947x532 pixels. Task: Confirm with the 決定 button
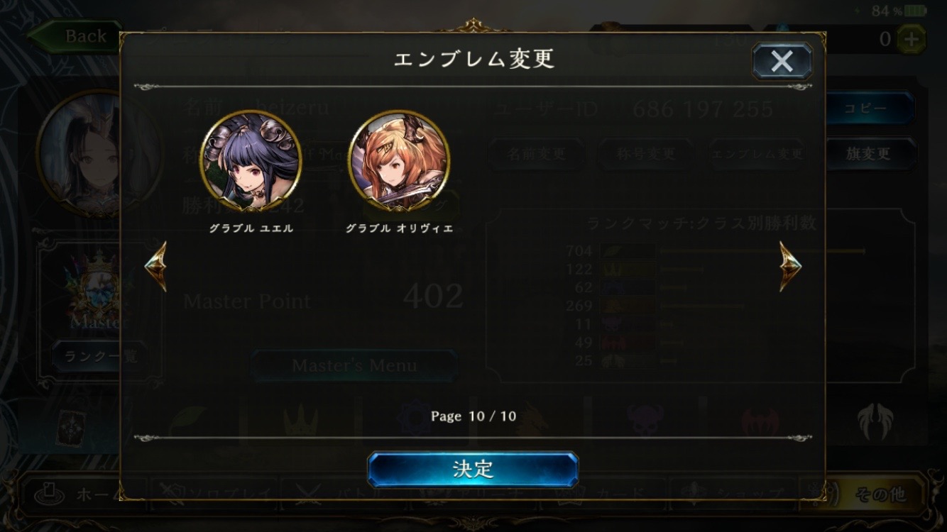473,470
